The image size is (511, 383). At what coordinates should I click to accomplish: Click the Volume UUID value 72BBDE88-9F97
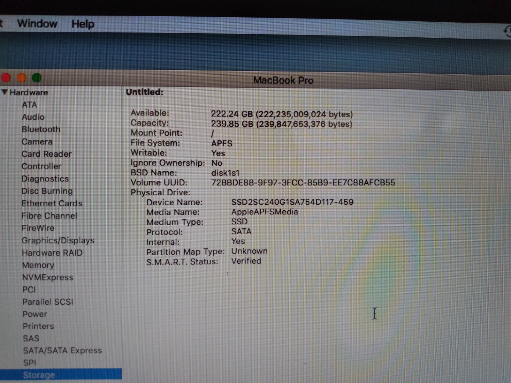(x=303, y=183)
